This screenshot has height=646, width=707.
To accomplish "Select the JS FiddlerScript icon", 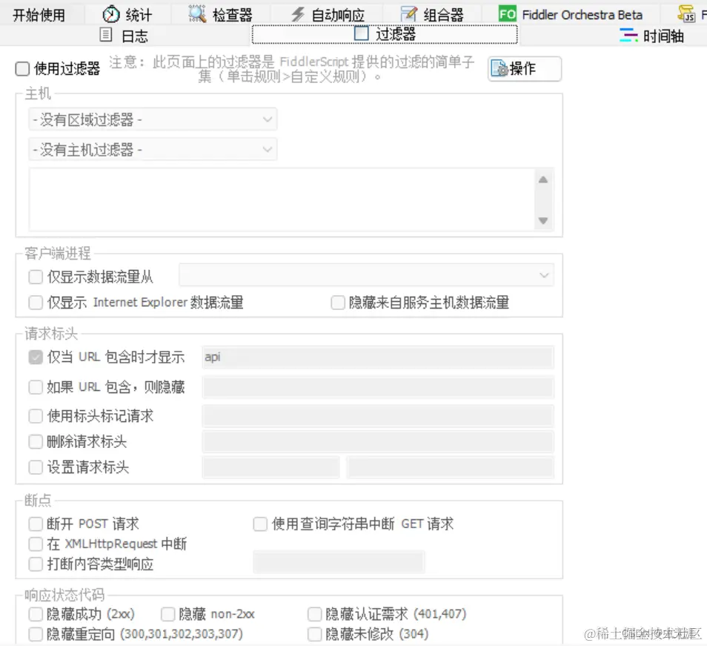I will [x=688, y=13].
